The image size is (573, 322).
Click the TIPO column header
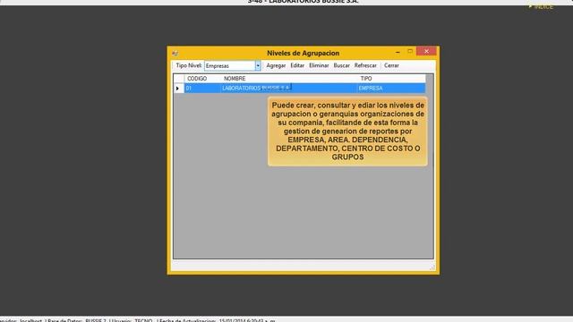click(x=391, y=79)
